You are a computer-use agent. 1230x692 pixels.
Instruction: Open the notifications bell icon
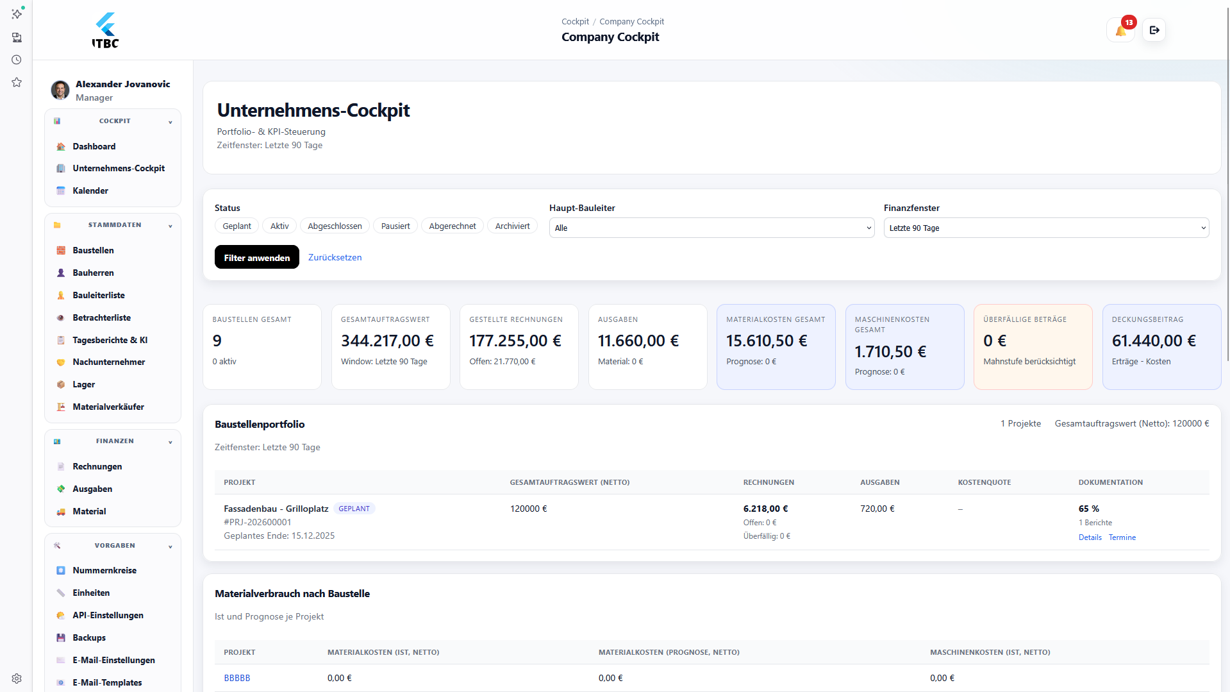pos(1120,30)
